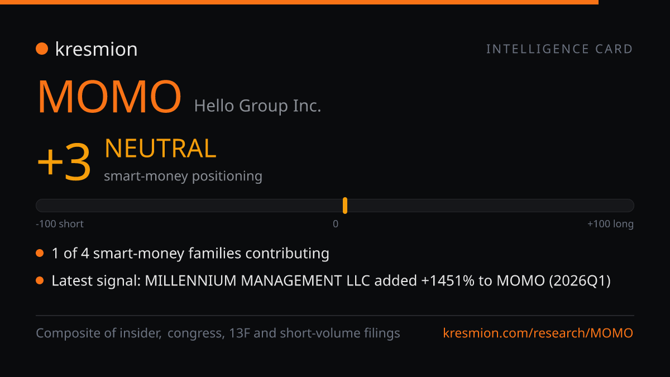
Task: Click the left short side of slider track
Action: click(189, 206)
